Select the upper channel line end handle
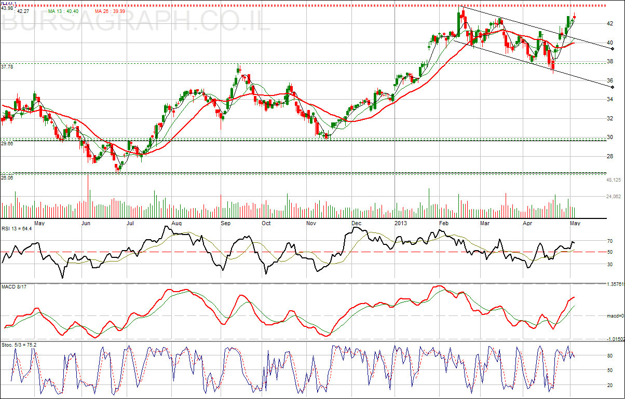This screenshot has height=399, width=625. 613,49
